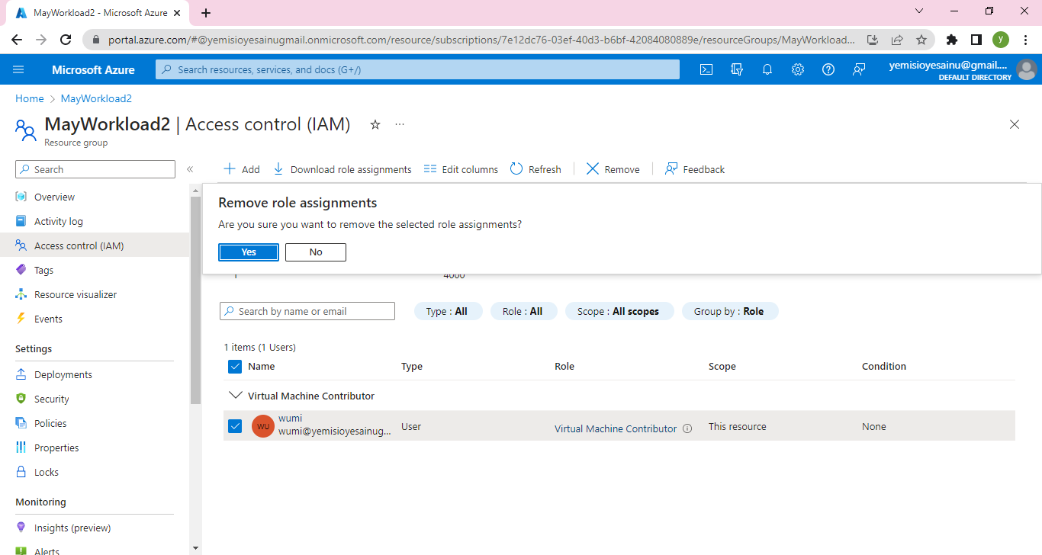Image resolution: width=1042 pixels, height=555 pixels.
Task: Click Refresh in the command bar
Action: tap(535, 169)
